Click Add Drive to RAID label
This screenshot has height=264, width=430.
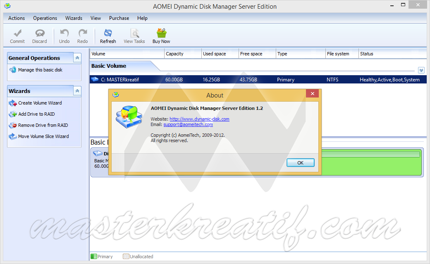(x=36, y=114)
